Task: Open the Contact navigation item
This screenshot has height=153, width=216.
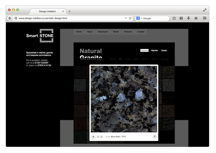Action: click(141, 32)
